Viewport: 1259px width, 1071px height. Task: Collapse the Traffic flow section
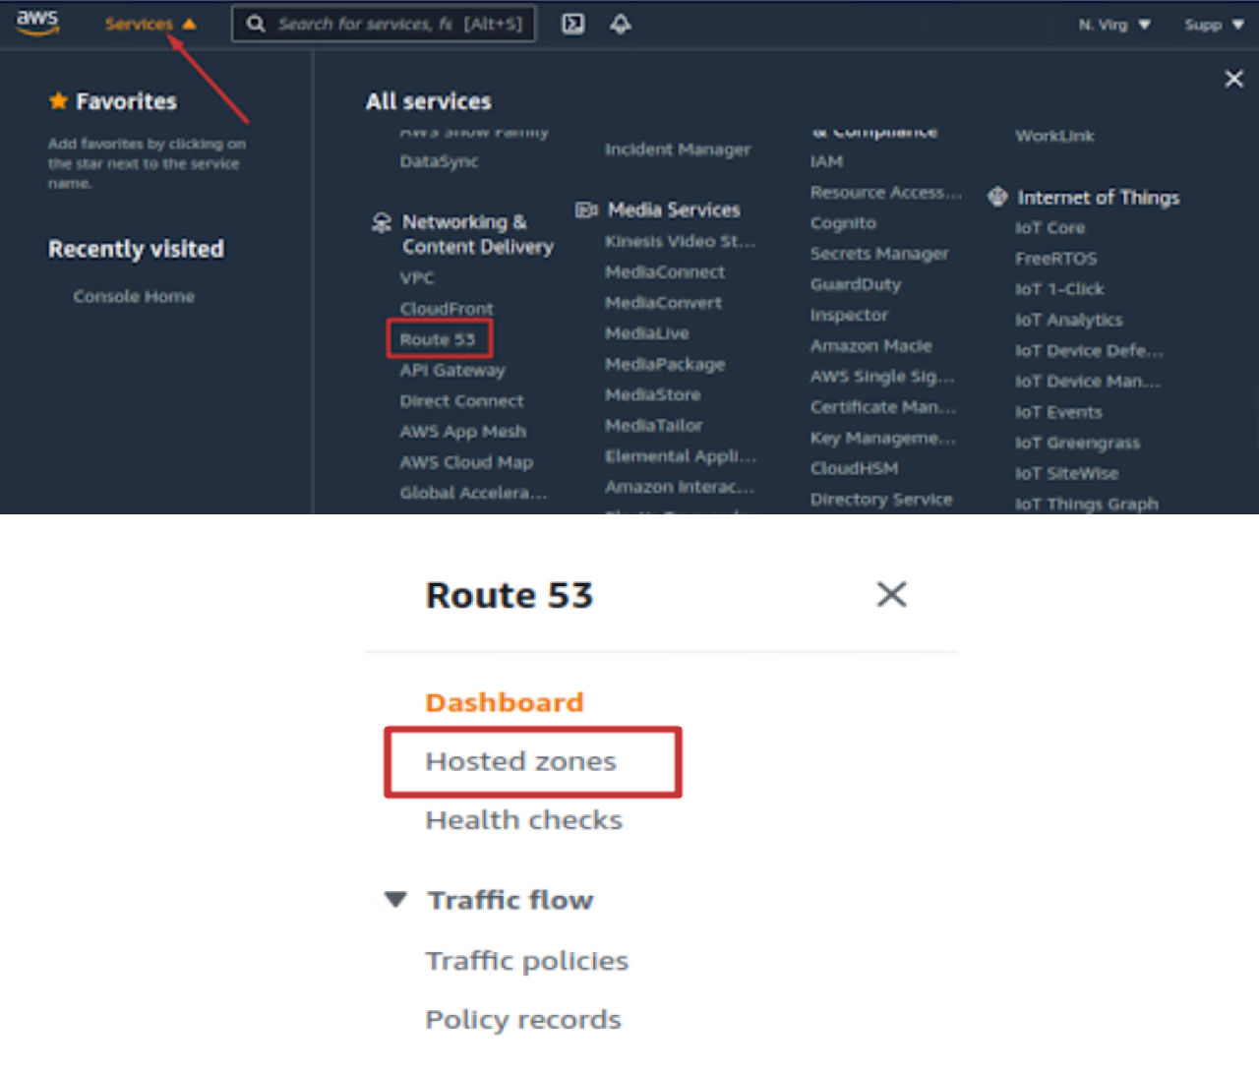[395, 899]
